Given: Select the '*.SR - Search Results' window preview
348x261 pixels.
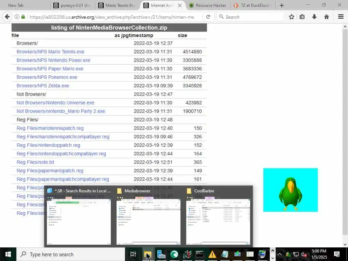Looking at the screenshot, I should (x=79, y=216).
